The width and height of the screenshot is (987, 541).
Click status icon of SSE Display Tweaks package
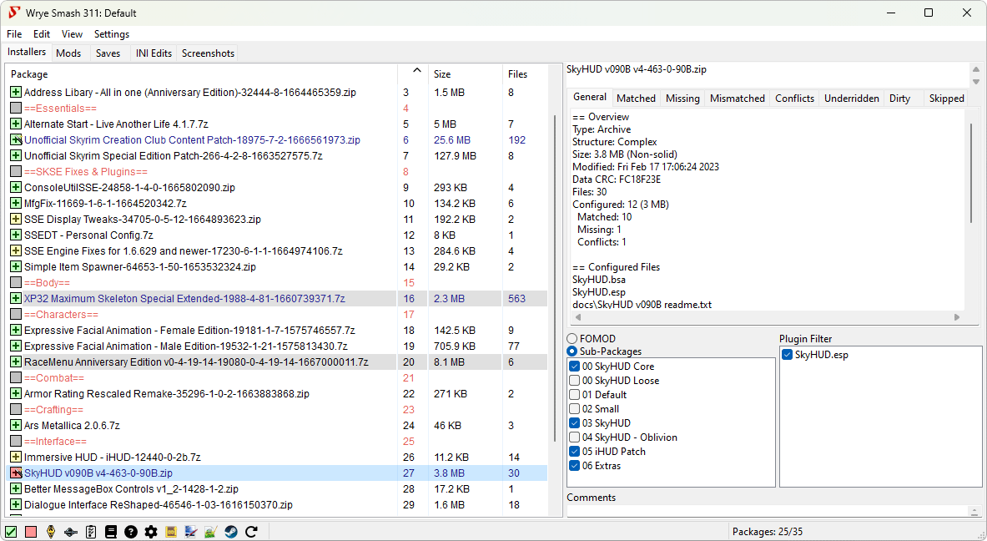click(16, 220)
